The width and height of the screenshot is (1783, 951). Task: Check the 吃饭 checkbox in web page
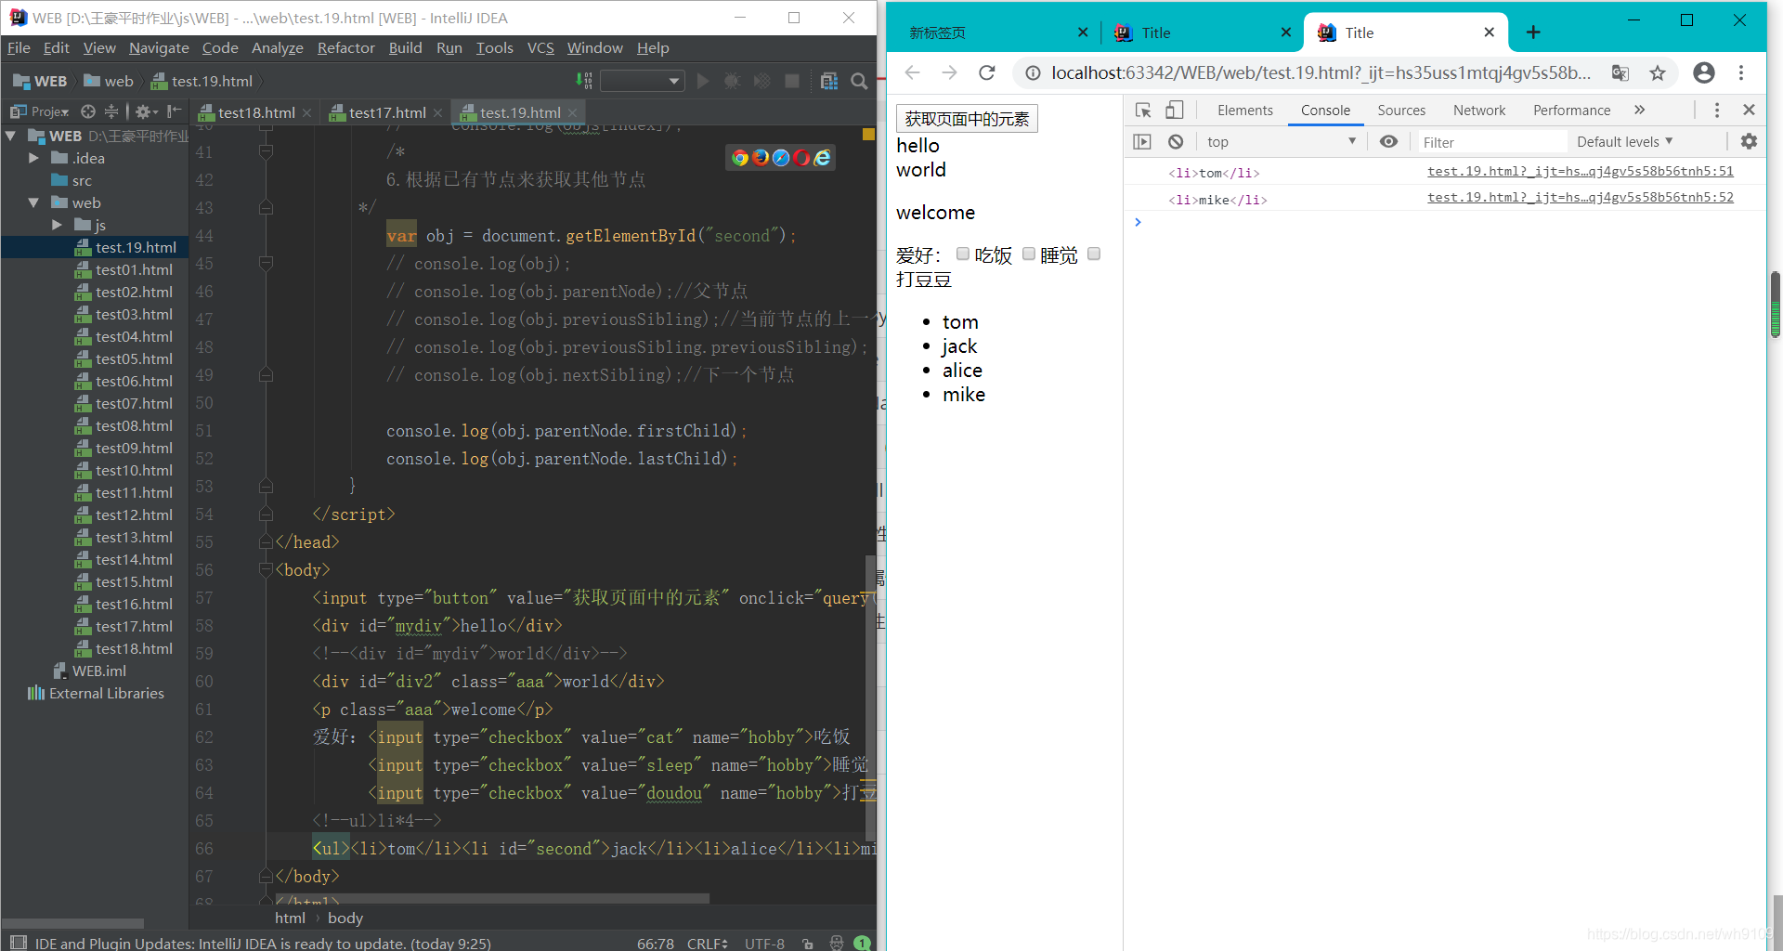pos(963,254)
